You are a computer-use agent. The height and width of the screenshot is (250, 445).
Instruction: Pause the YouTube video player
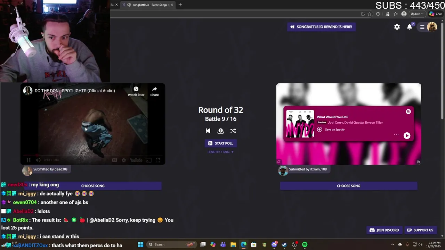29,160
